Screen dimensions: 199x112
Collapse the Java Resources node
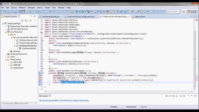pos(6,32)
